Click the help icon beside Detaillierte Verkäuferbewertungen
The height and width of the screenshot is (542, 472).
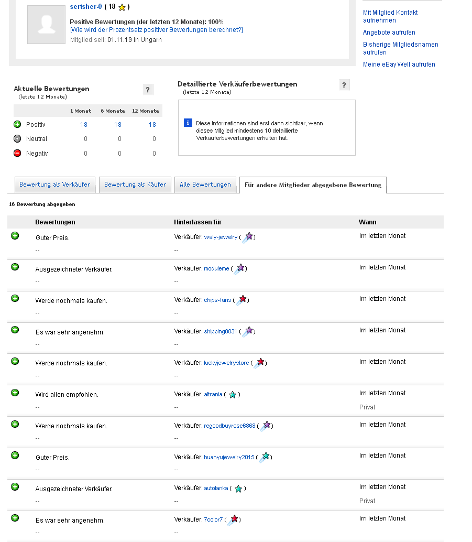coord(344,85)
